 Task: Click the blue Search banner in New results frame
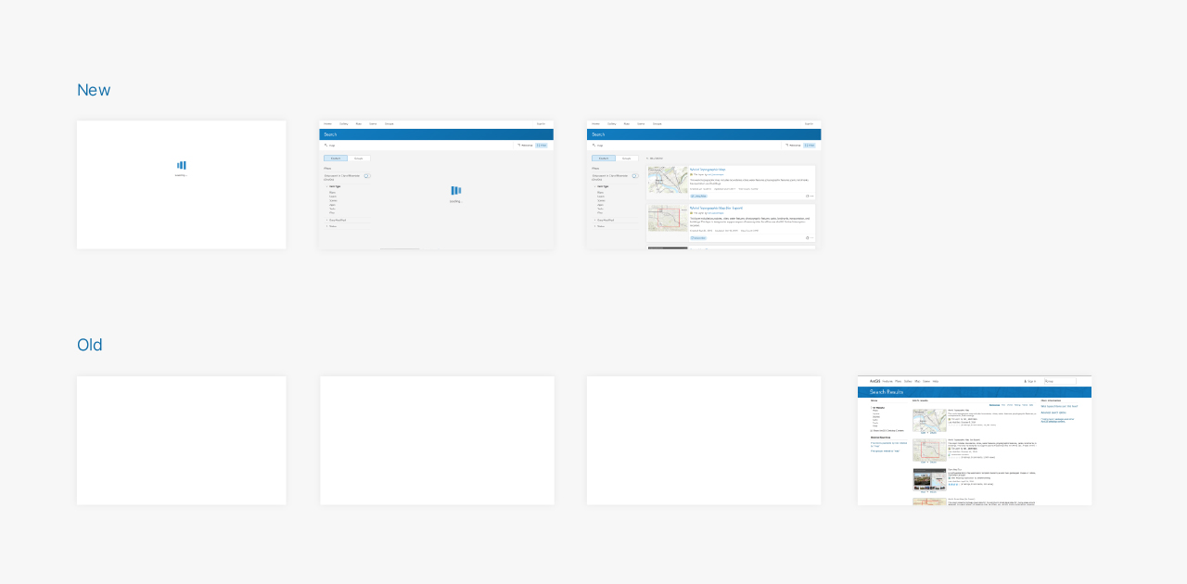[704, 134]
